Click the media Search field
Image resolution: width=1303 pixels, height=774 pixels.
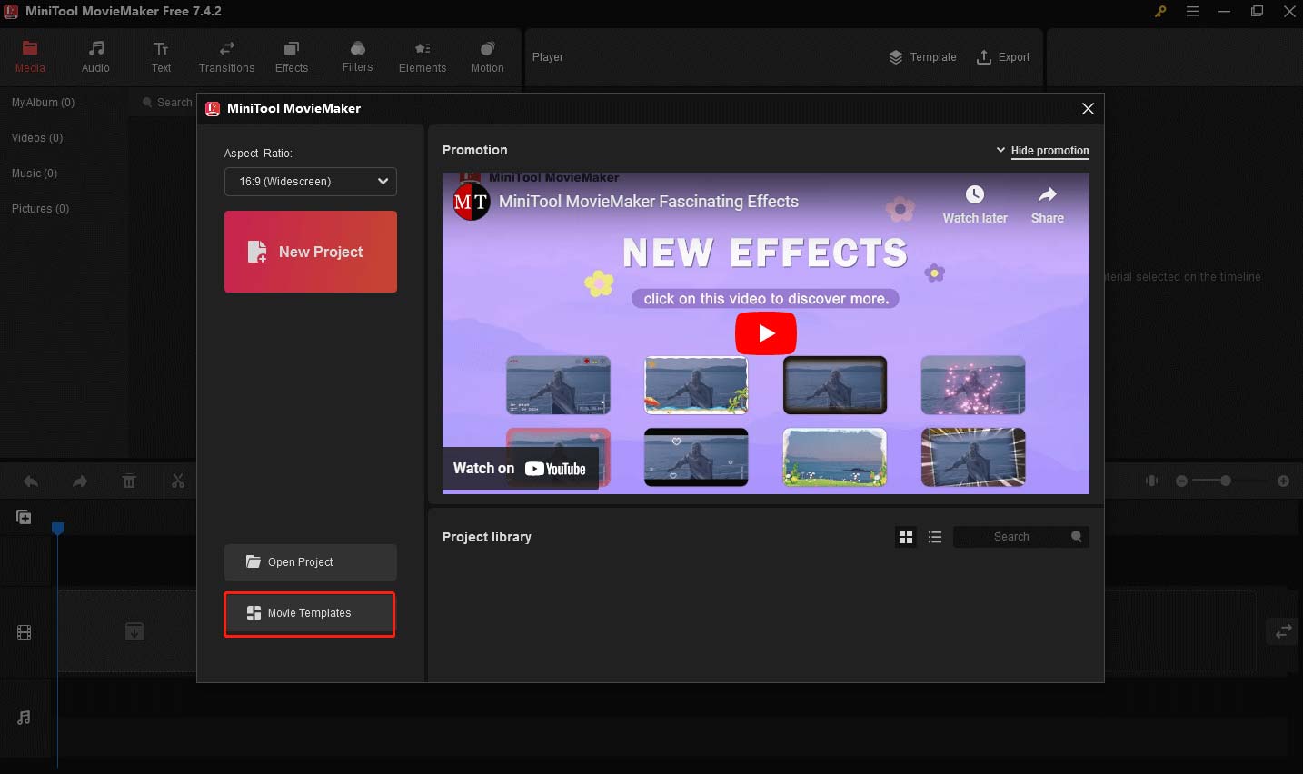coord(168,103)
